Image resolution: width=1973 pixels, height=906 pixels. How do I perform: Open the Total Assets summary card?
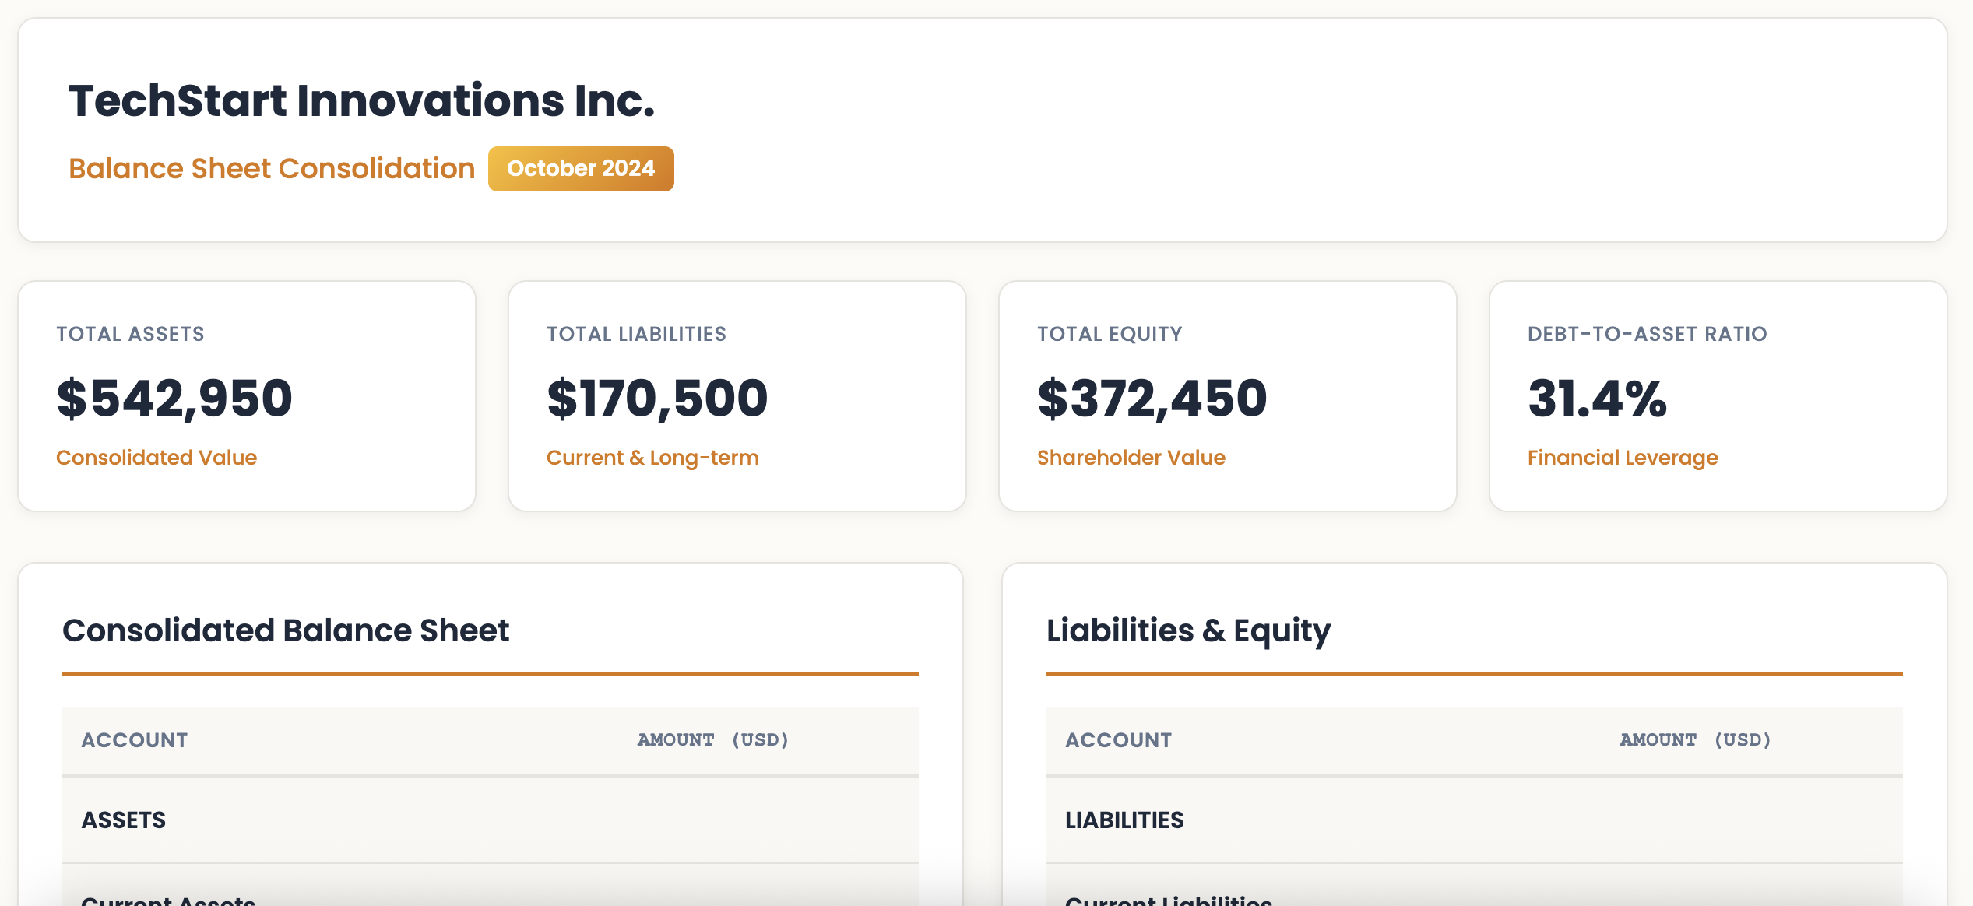point(247,396)
